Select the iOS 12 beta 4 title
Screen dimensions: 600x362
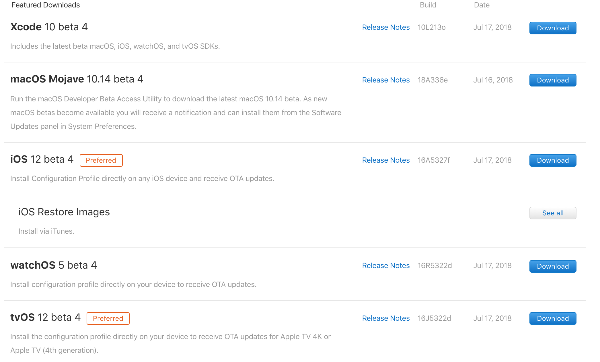pos(42,159)
